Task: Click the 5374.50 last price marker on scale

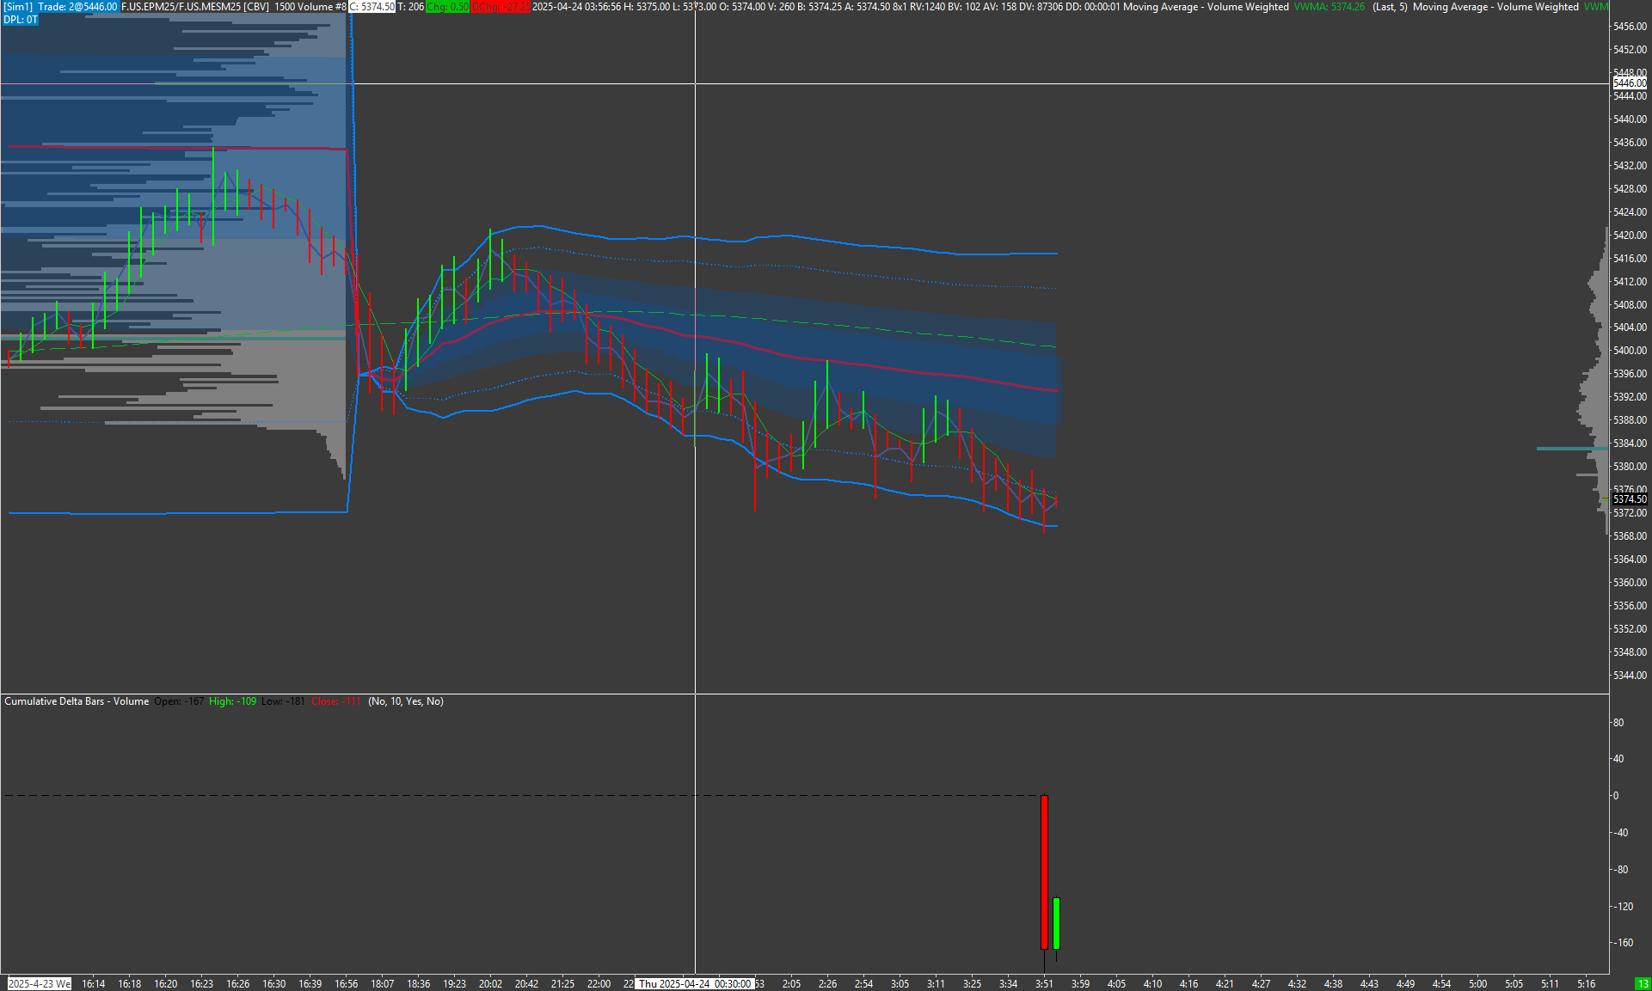Action: point(1630,499)
